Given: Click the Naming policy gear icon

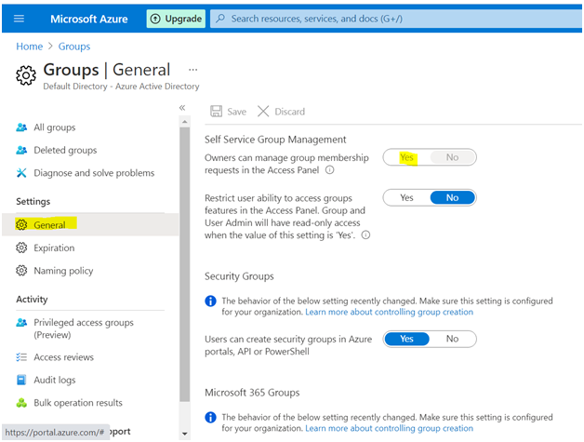Looking at the screenshot, I should click(x=21, y=271).
